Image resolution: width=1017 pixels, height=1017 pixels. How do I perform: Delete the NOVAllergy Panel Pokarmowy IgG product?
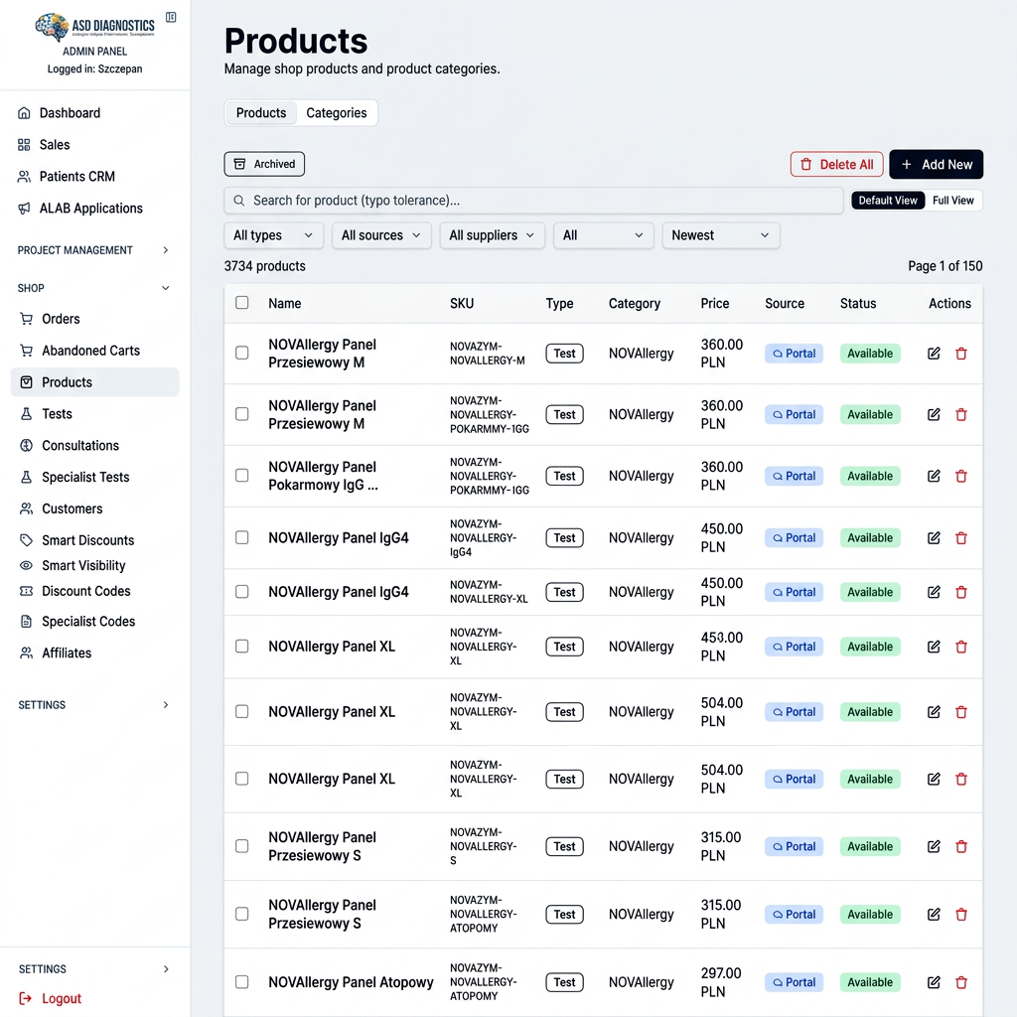(x=961, y=476)
